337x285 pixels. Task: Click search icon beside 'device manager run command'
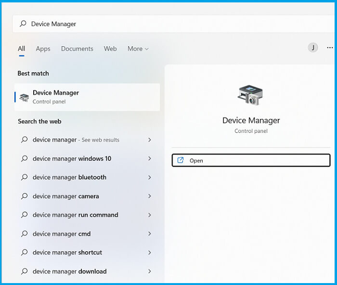(24, 215)
